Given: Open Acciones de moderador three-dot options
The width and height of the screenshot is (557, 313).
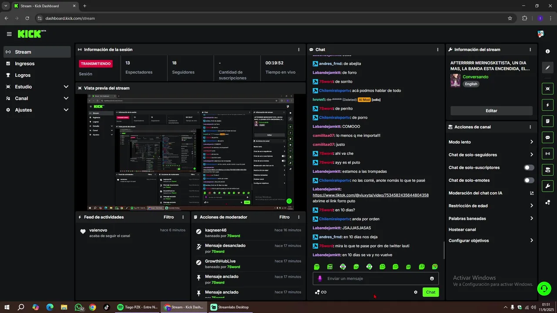Looking at the screenshot, I should [x=299, y=217].
